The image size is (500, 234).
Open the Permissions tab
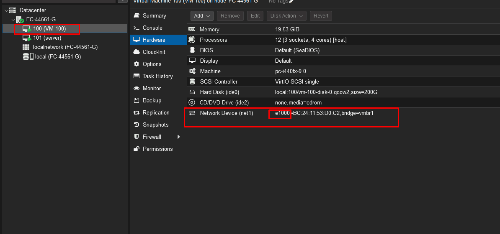[x=158, y=149]
